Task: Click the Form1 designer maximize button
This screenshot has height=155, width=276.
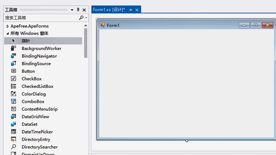Action: (x=256, y=25)
